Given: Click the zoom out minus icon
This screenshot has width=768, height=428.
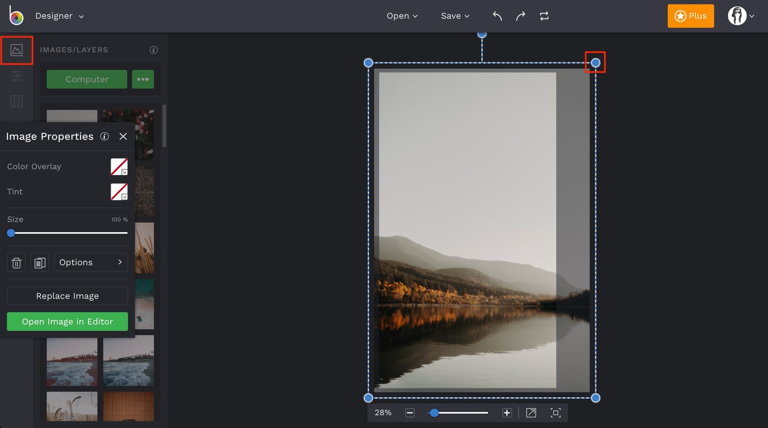Looking at the screenshot, I should [409, 413].
